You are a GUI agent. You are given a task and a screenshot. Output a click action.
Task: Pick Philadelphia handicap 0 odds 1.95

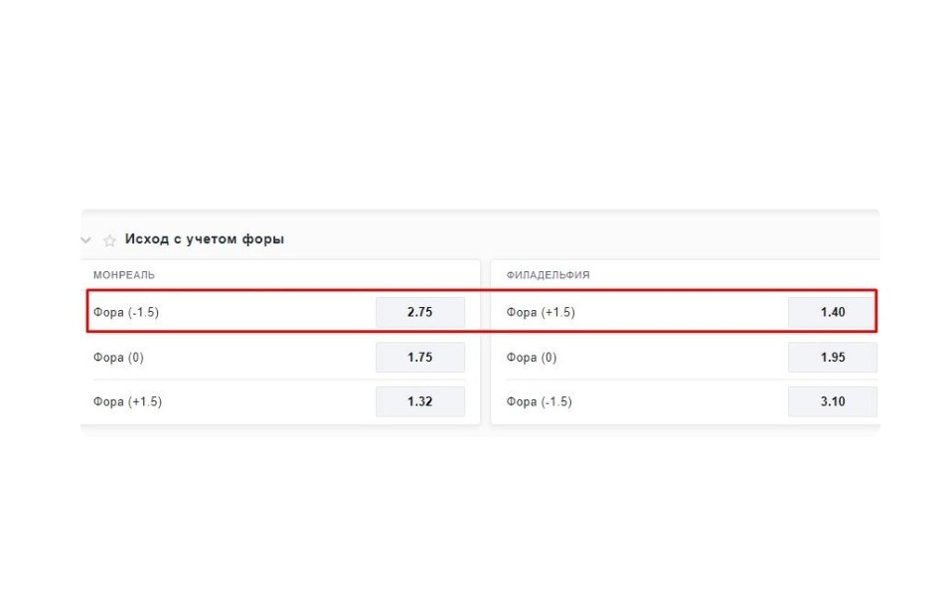833,357
